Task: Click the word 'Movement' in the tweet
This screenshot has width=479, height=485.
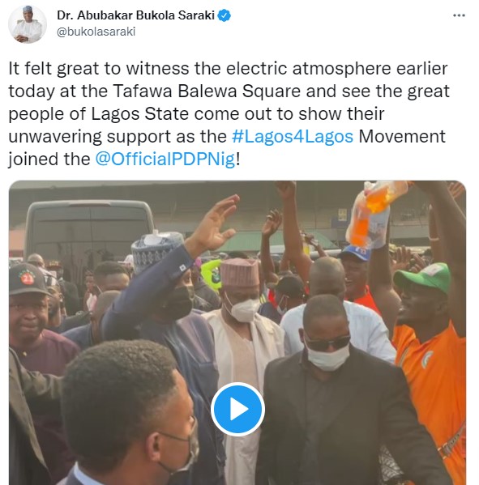Action: (401, 136)
